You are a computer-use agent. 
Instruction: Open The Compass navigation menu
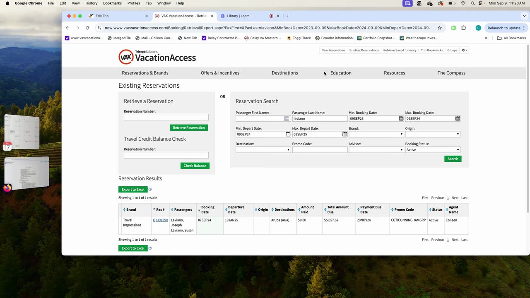pyautogui.click(x=451, y=73)
